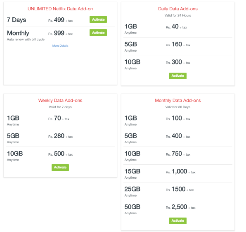The image size is (246, 232).
Task: Activate the 7 Days Netflix add-on
Action: 98,19
